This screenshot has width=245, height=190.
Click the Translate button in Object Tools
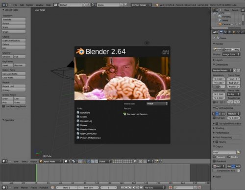tap(14, 20)
